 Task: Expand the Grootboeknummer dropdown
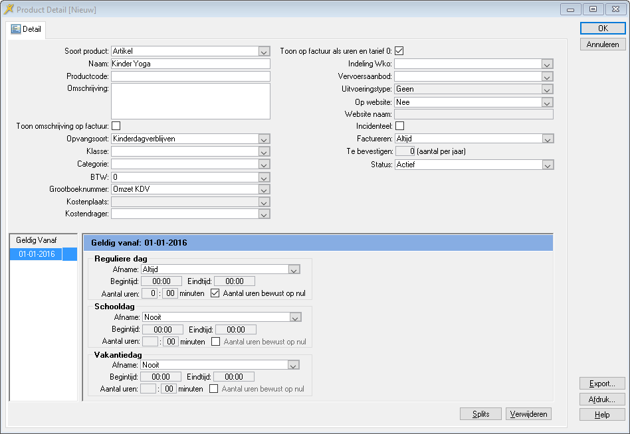264,190
